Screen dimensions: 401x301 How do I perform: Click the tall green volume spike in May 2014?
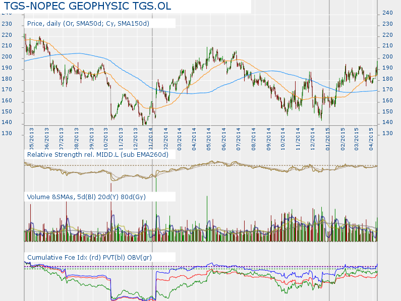pos(207,219)
